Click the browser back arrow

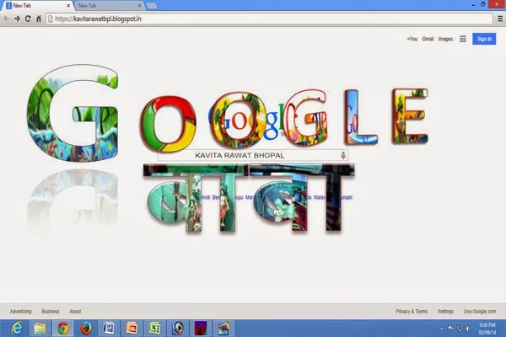point(6,19)
